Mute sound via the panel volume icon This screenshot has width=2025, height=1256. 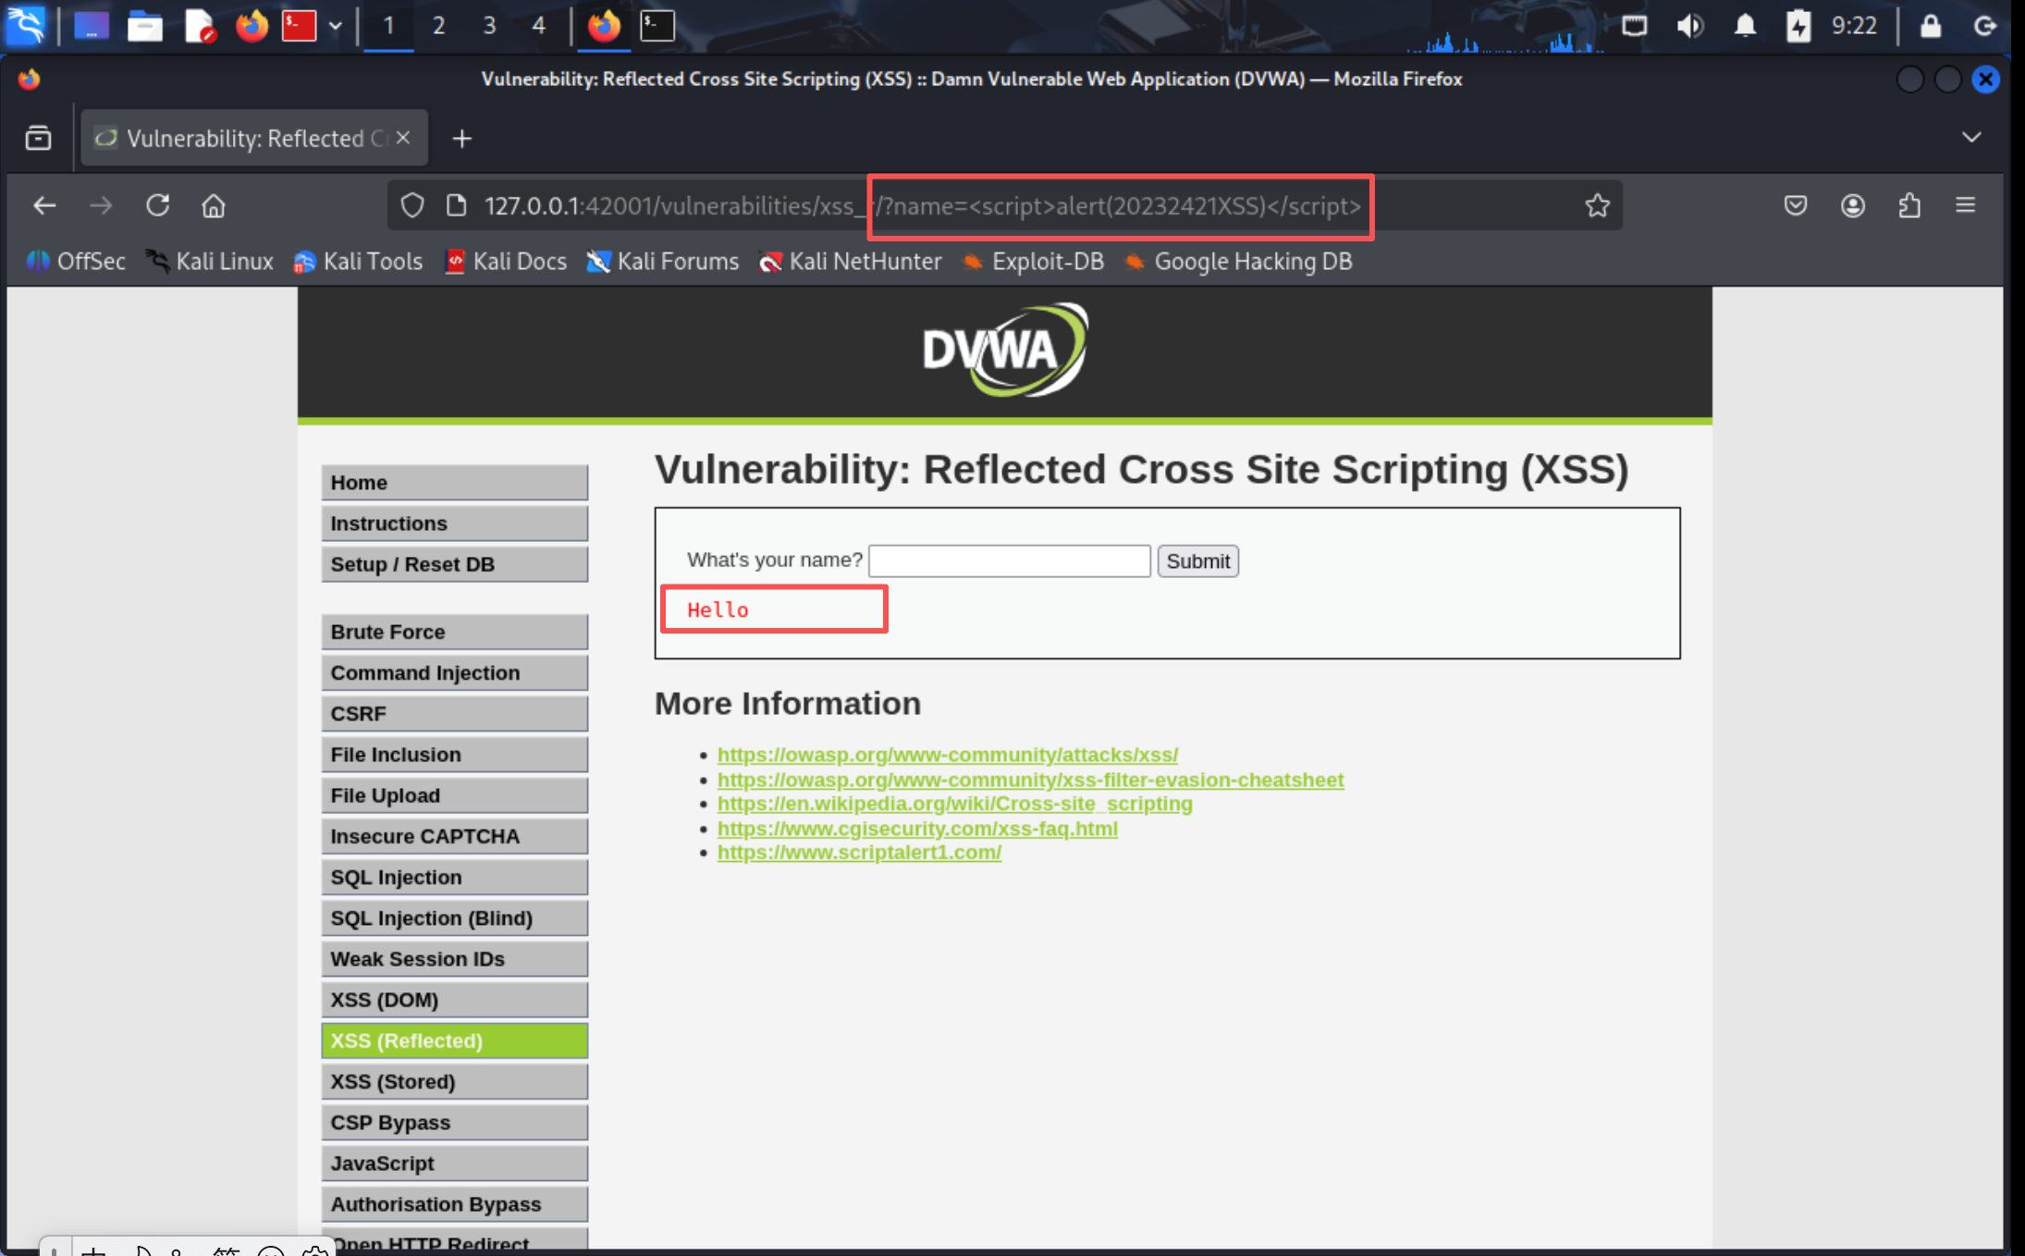(1689, 26)
